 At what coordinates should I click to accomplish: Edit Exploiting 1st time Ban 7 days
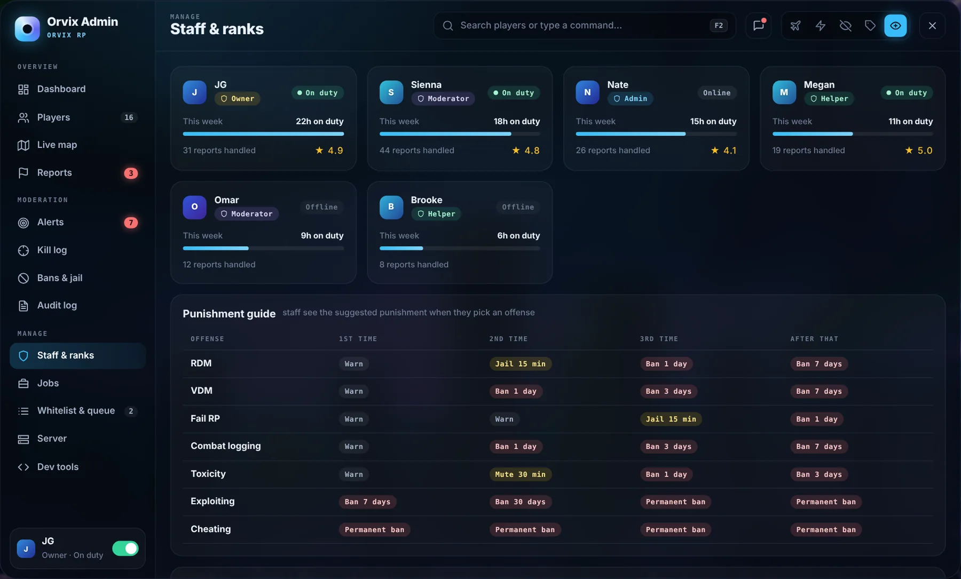368,502
